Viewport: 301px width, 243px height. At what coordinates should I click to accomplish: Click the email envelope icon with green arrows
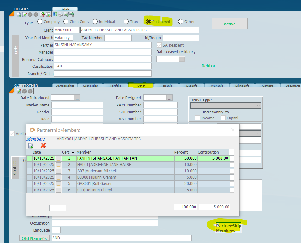(66, 15)
